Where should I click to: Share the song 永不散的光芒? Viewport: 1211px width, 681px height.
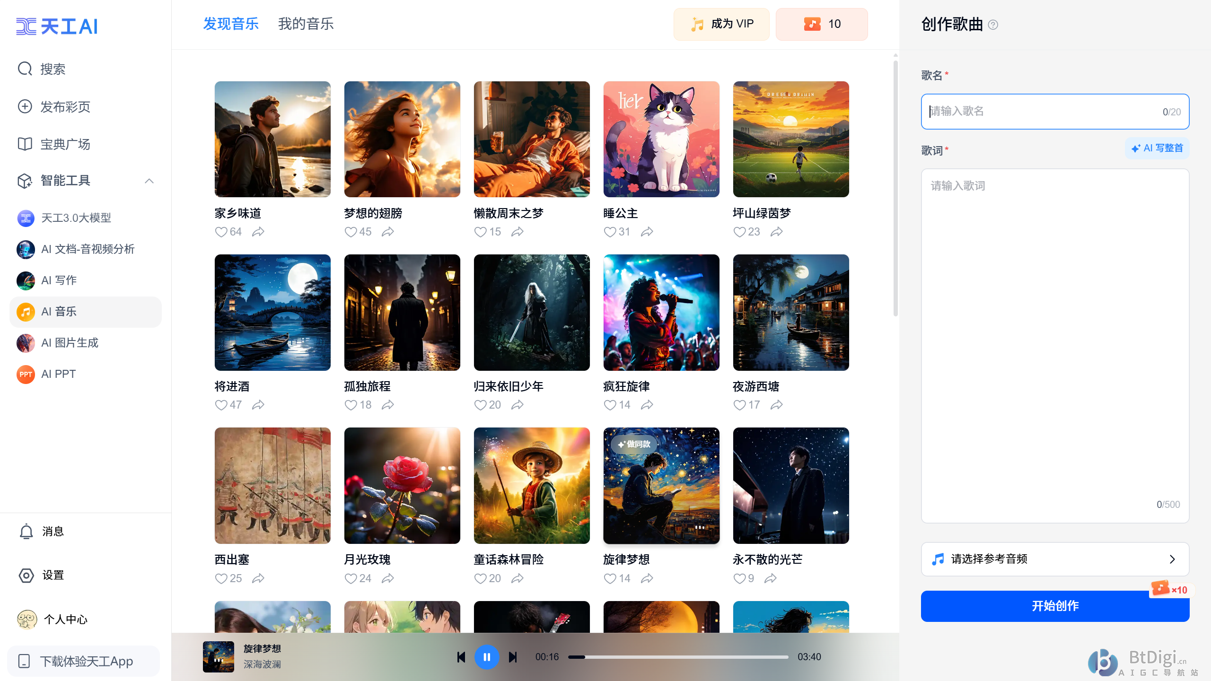coord(771,578)
